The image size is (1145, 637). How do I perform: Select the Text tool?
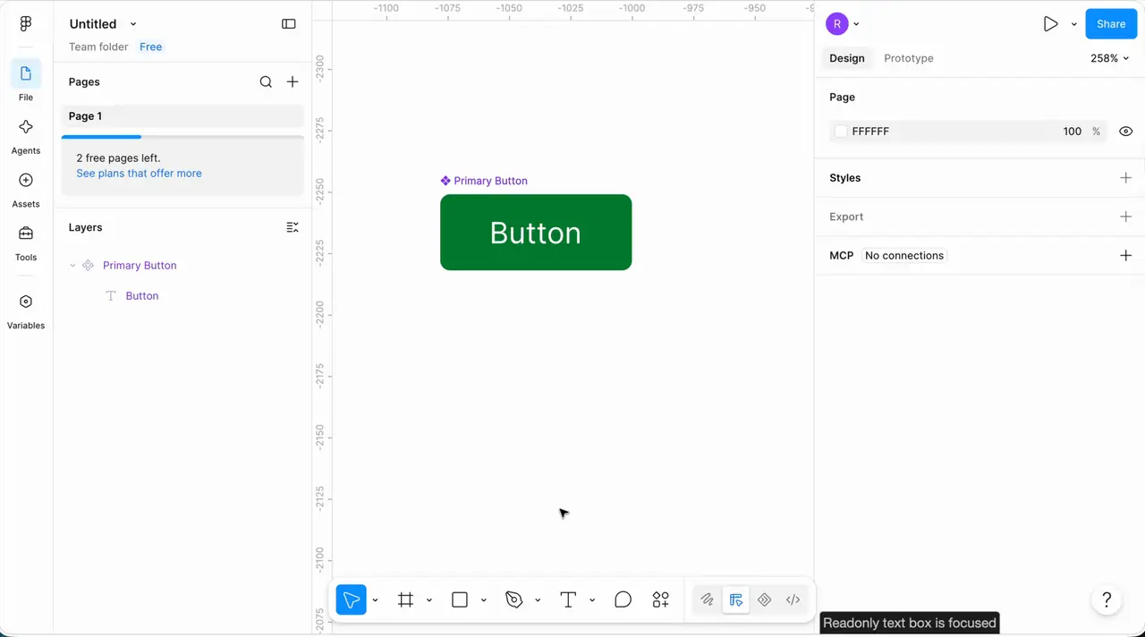568,599
